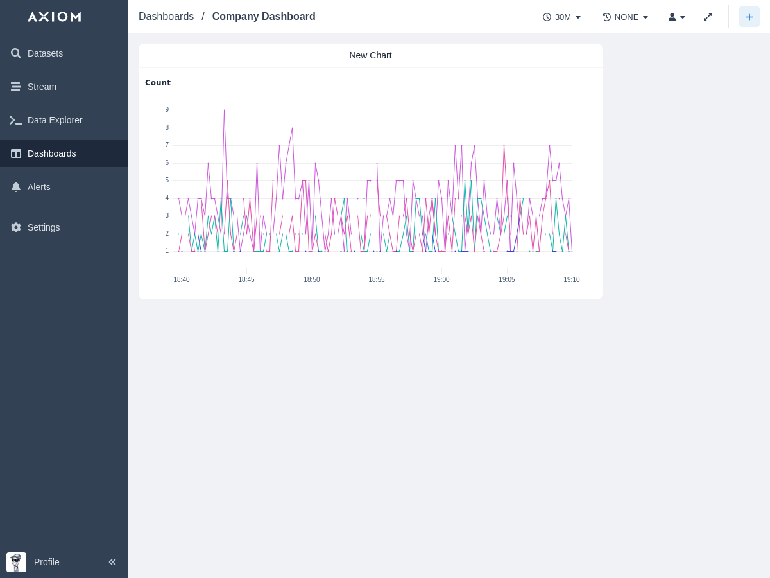Click the Alerts bell icon
The height and width of the screenshot is (578, 770).
pyautogui.click(x=16, y=187)
